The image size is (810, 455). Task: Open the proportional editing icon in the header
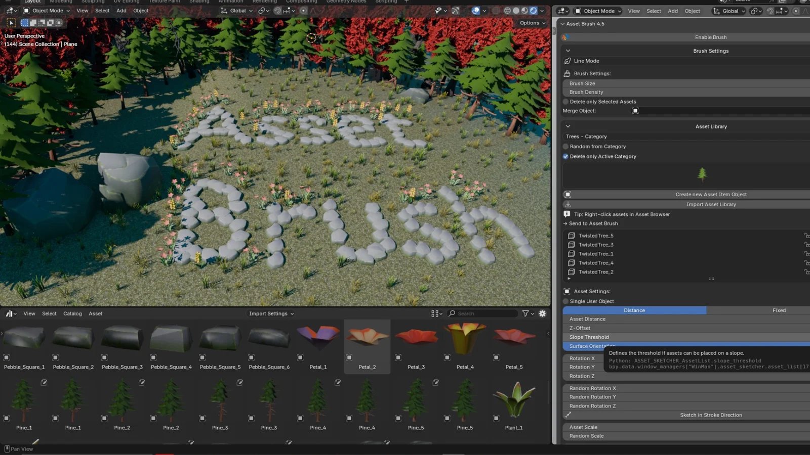[x=304, y=11]
